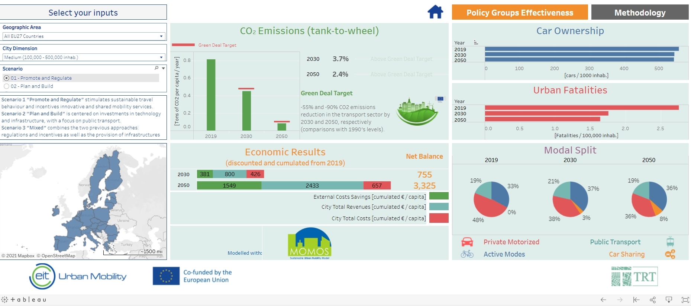Click the Revert (reset view) icon
691x307 pixels.
tap(636, 300)
